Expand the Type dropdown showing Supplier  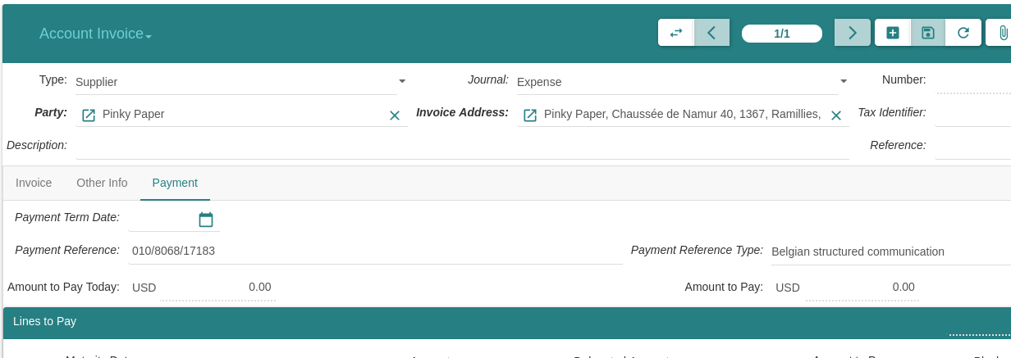[x=402, y=81]
